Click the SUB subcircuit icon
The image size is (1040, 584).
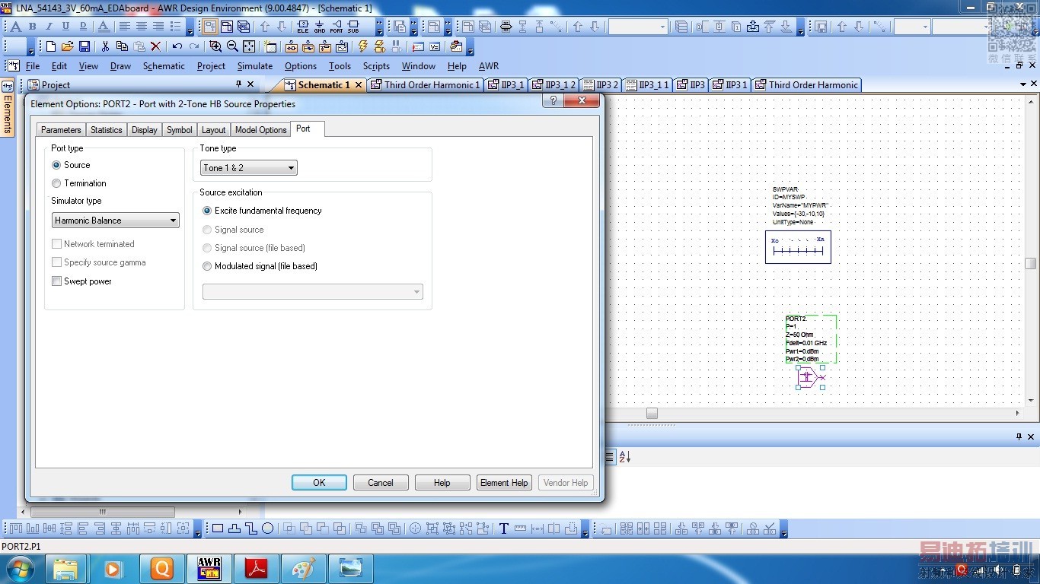(353, 27)
